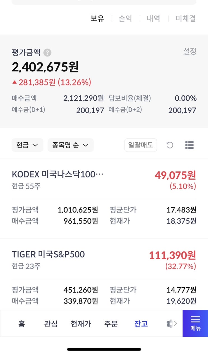
Task: Select the 보유 tab
Action: pyautogui.click(x=97, y=19)
